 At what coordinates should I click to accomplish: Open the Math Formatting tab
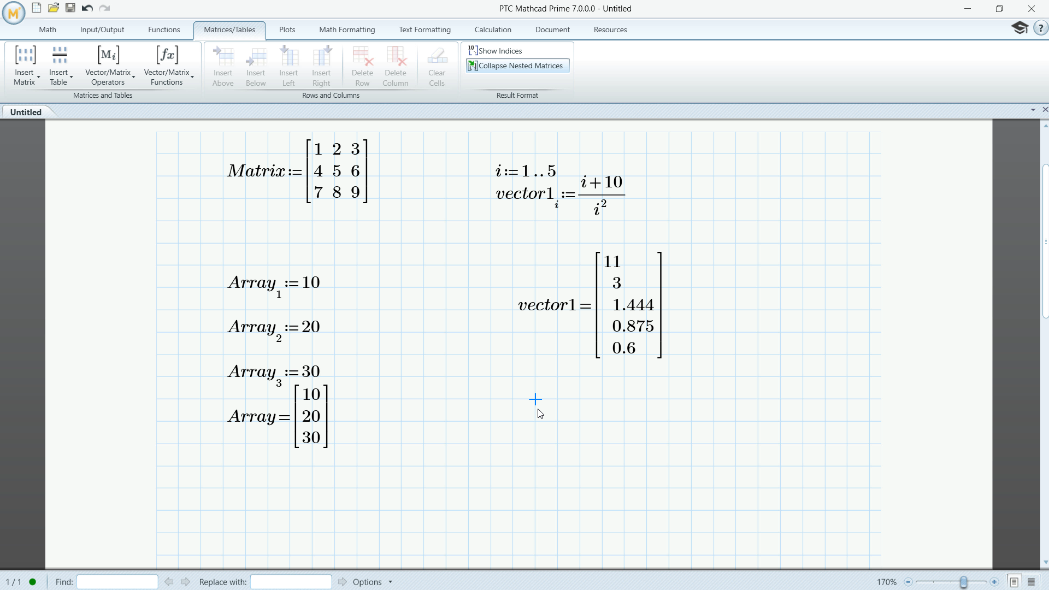tap(347, 29)
